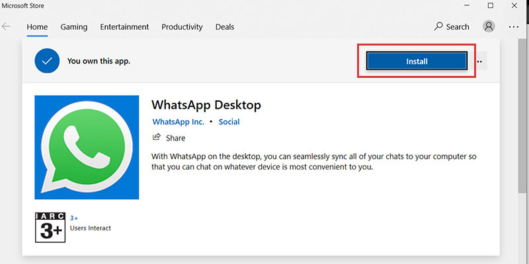Click the 3+ age rating link
The image size is (529, 264).
(x=74, y=218)
